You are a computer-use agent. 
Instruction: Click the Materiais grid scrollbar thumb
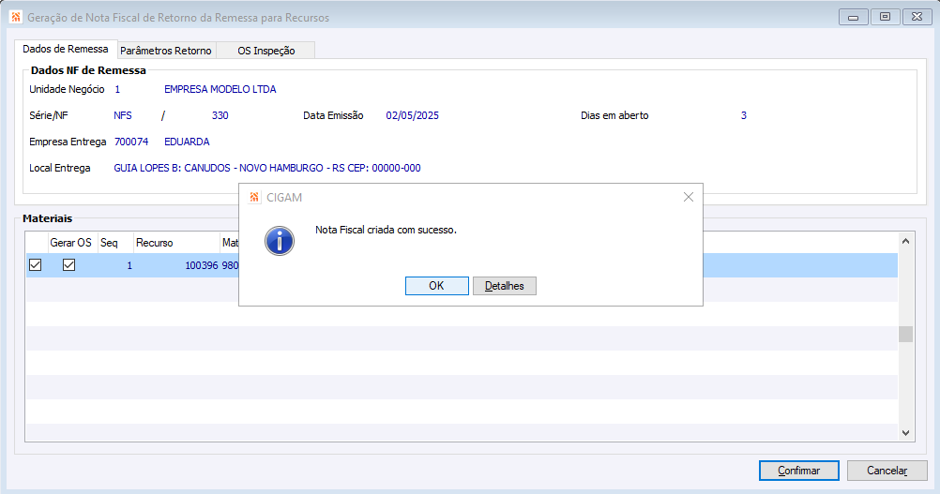(906, 334)
